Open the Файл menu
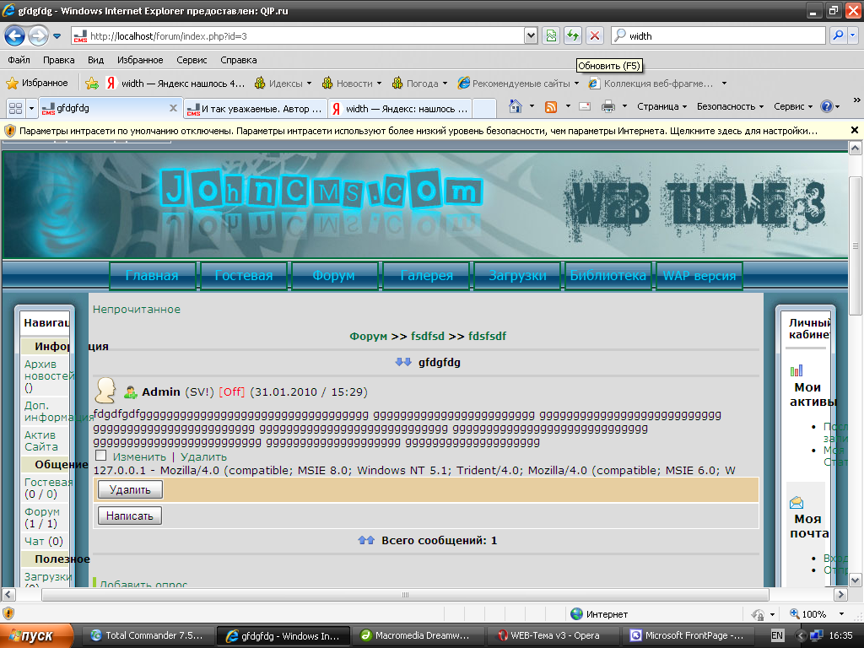The image size is (864, 648). click(19, 60)
